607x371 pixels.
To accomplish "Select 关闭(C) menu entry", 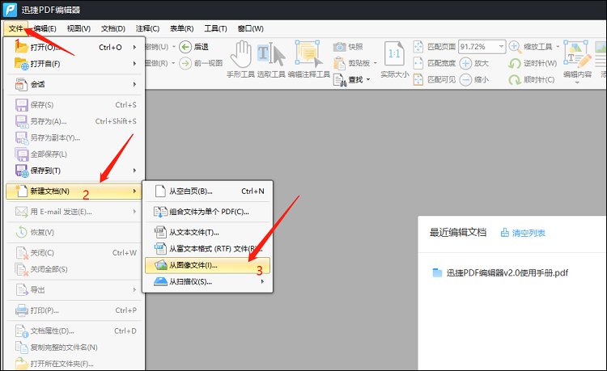I will 75,253.
